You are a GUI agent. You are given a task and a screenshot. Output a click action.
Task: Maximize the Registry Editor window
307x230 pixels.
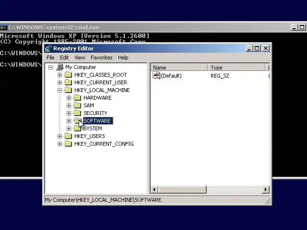click(257, 48)
